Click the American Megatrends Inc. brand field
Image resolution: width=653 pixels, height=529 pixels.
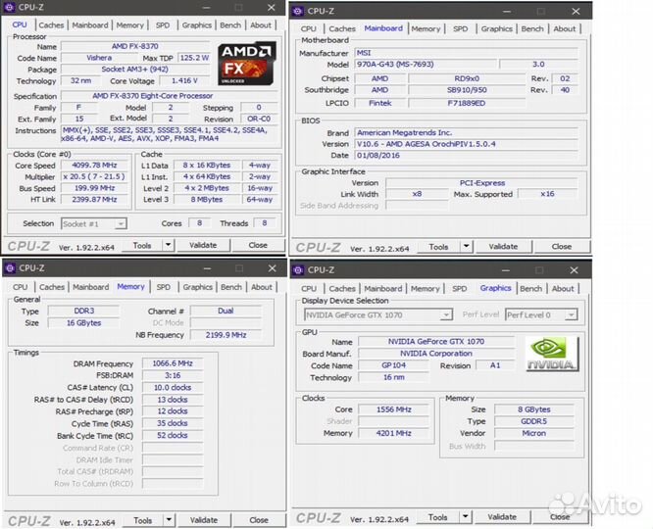coord(466,133)
